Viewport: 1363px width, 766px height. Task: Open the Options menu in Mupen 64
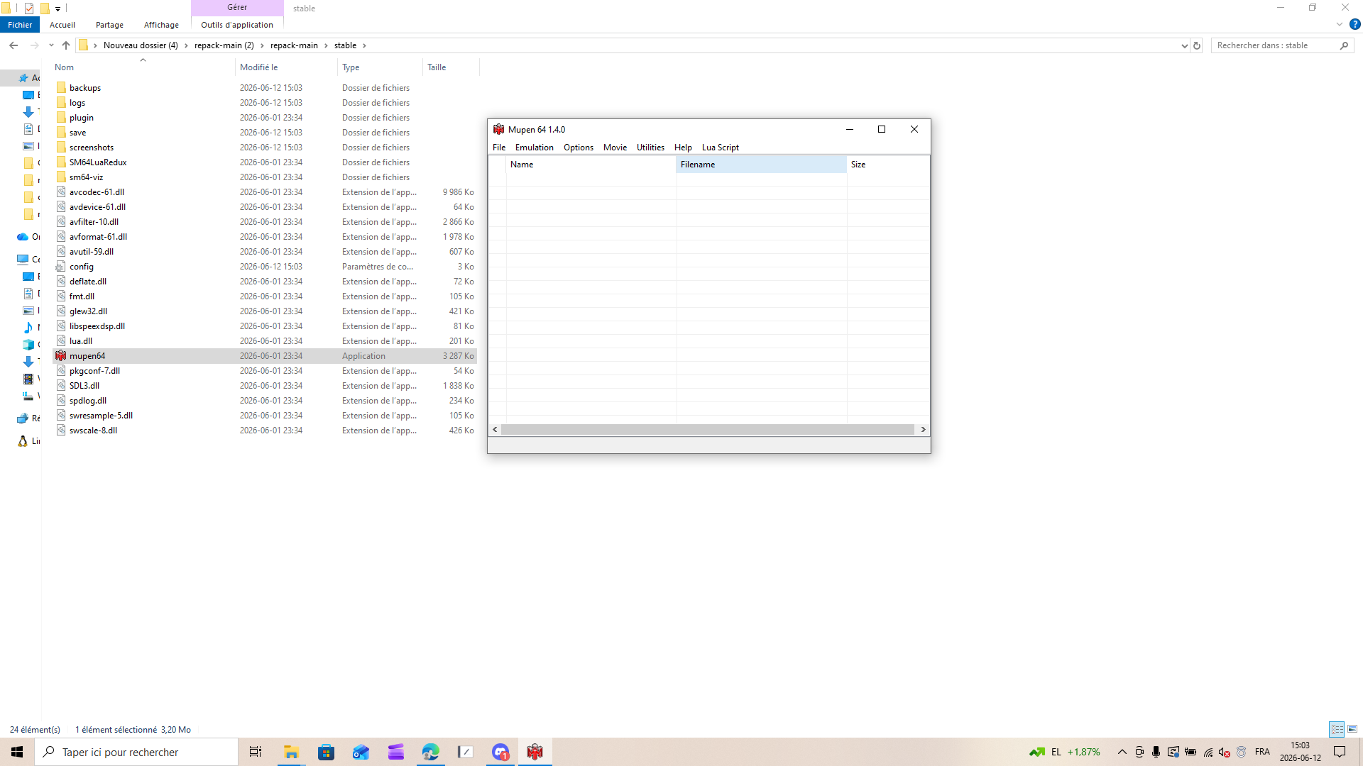(x=579, y=148)
